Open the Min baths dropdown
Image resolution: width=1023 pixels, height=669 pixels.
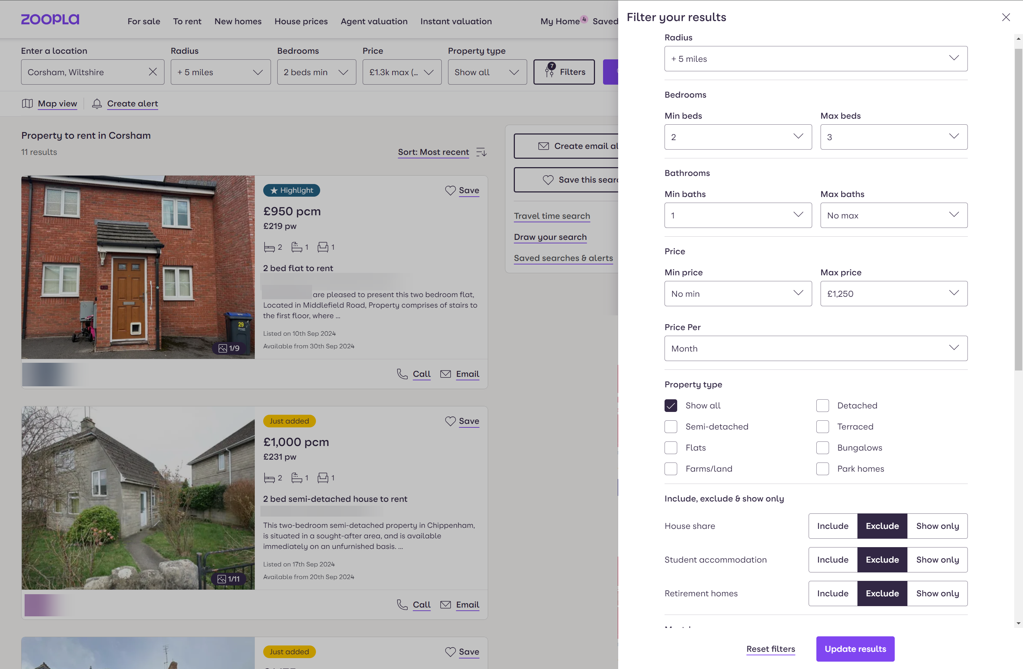(x=738, y=215)
